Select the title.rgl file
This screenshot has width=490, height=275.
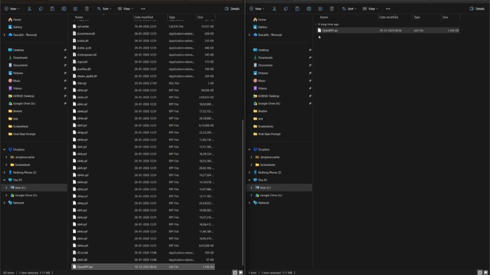pos(143,83)
